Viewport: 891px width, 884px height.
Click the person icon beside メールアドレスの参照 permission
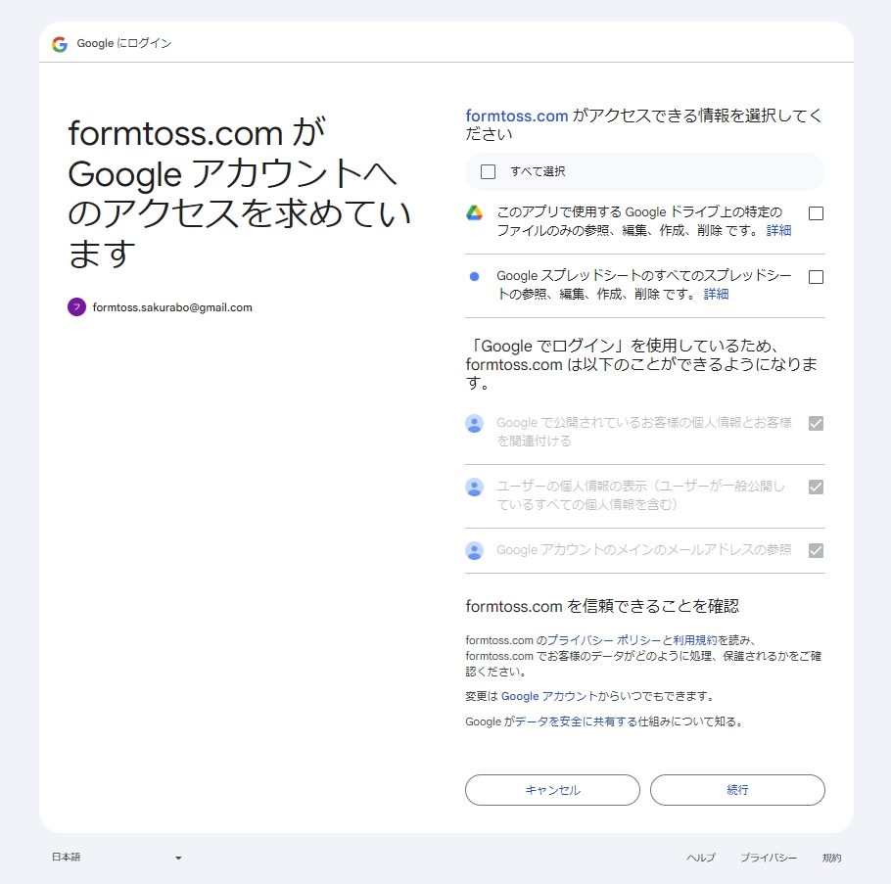475,550
